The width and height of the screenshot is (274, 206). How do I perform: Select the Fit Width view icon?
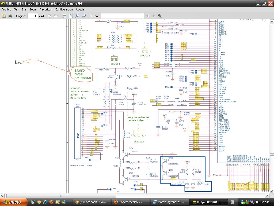click(x=64, y=16)
